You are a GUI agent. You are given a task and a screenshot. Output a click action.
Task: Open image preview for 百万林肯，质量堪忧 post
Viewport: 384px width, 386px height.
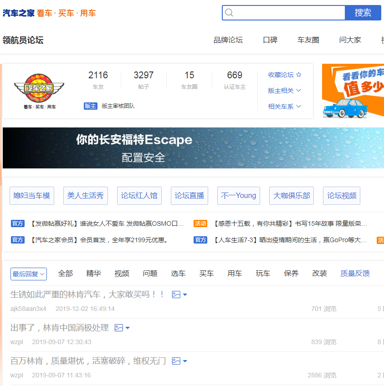tap(176, 361)
